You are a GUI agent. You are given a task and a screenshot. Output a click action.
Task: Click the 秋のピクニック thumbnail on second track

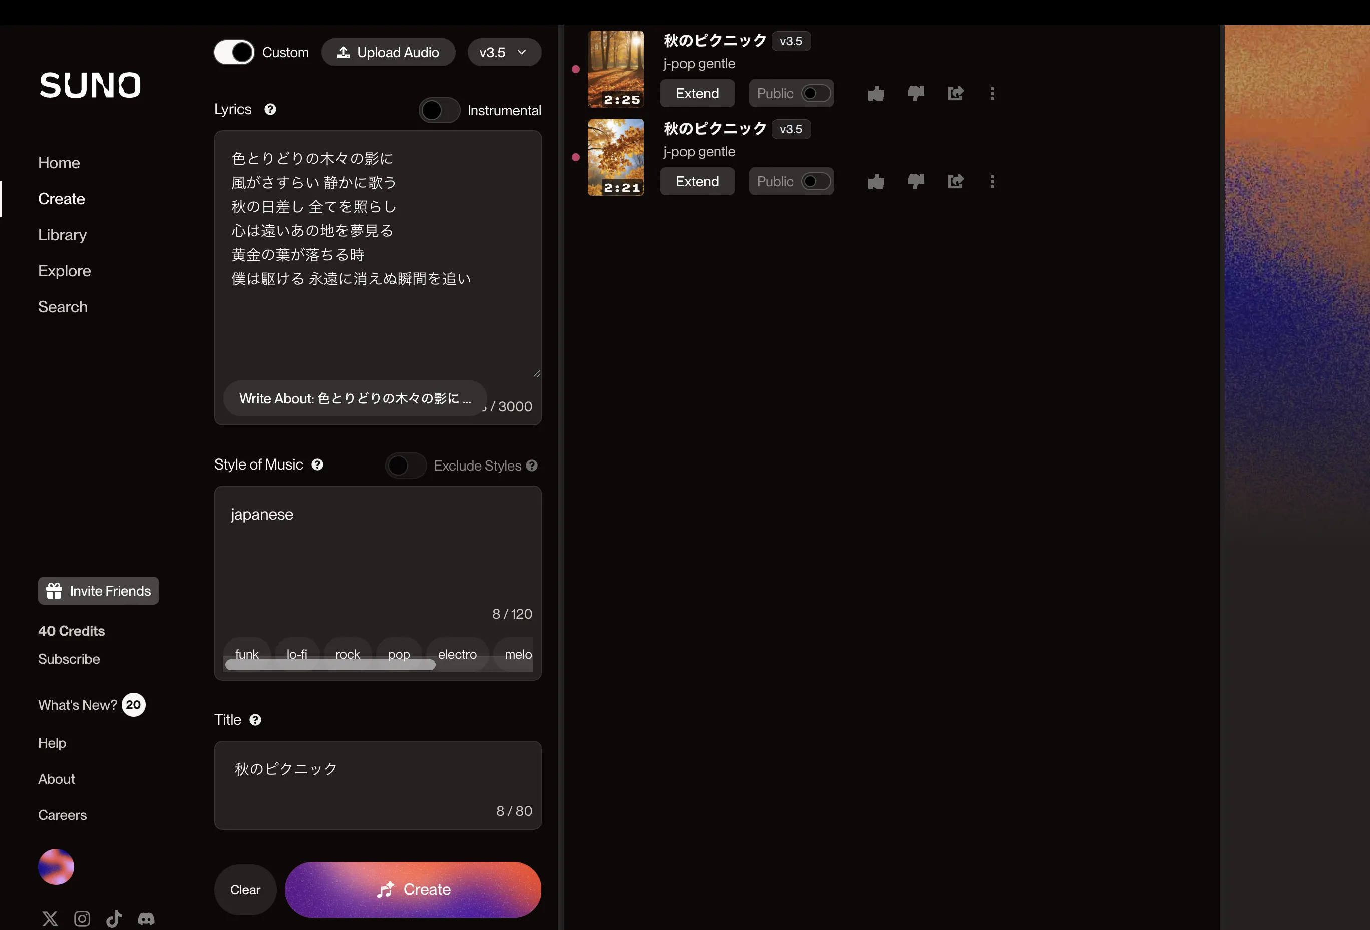pos(614,157)
